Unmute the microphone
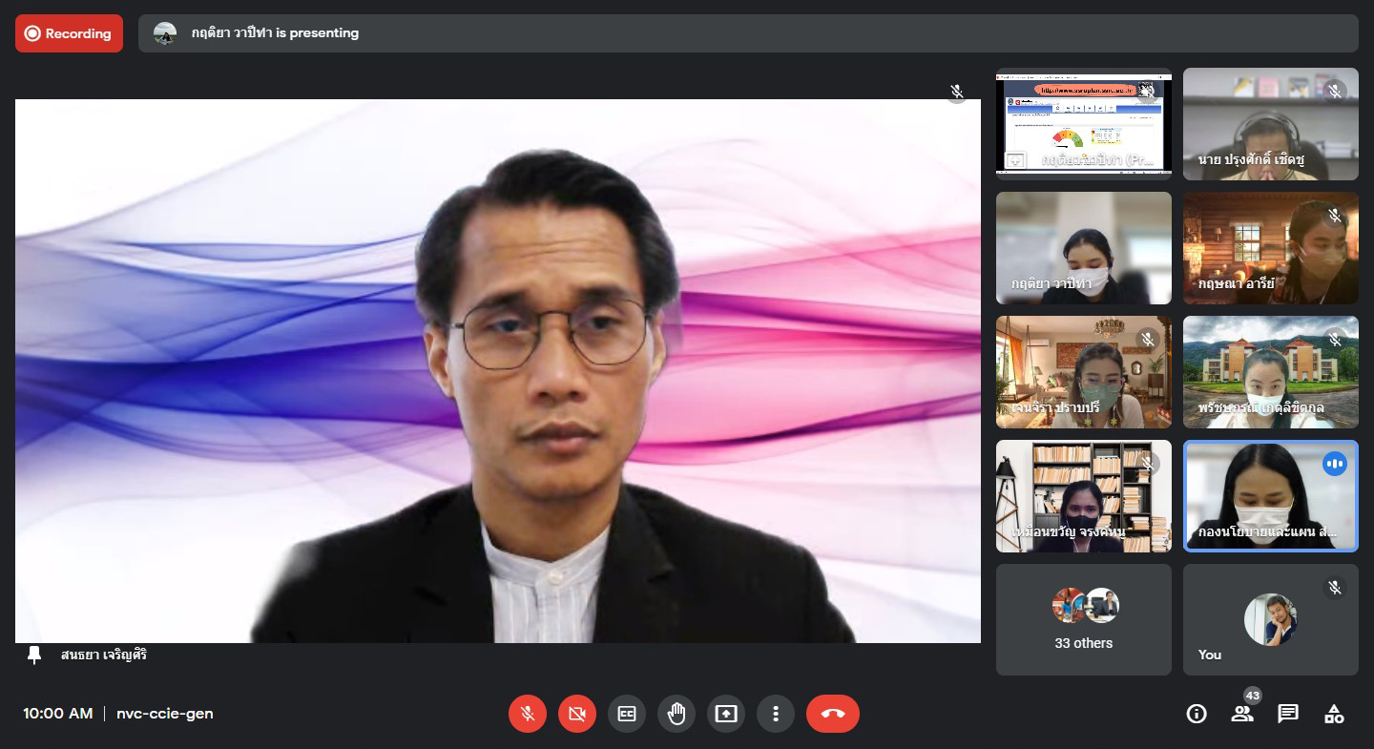 click(x=528, y=714)
